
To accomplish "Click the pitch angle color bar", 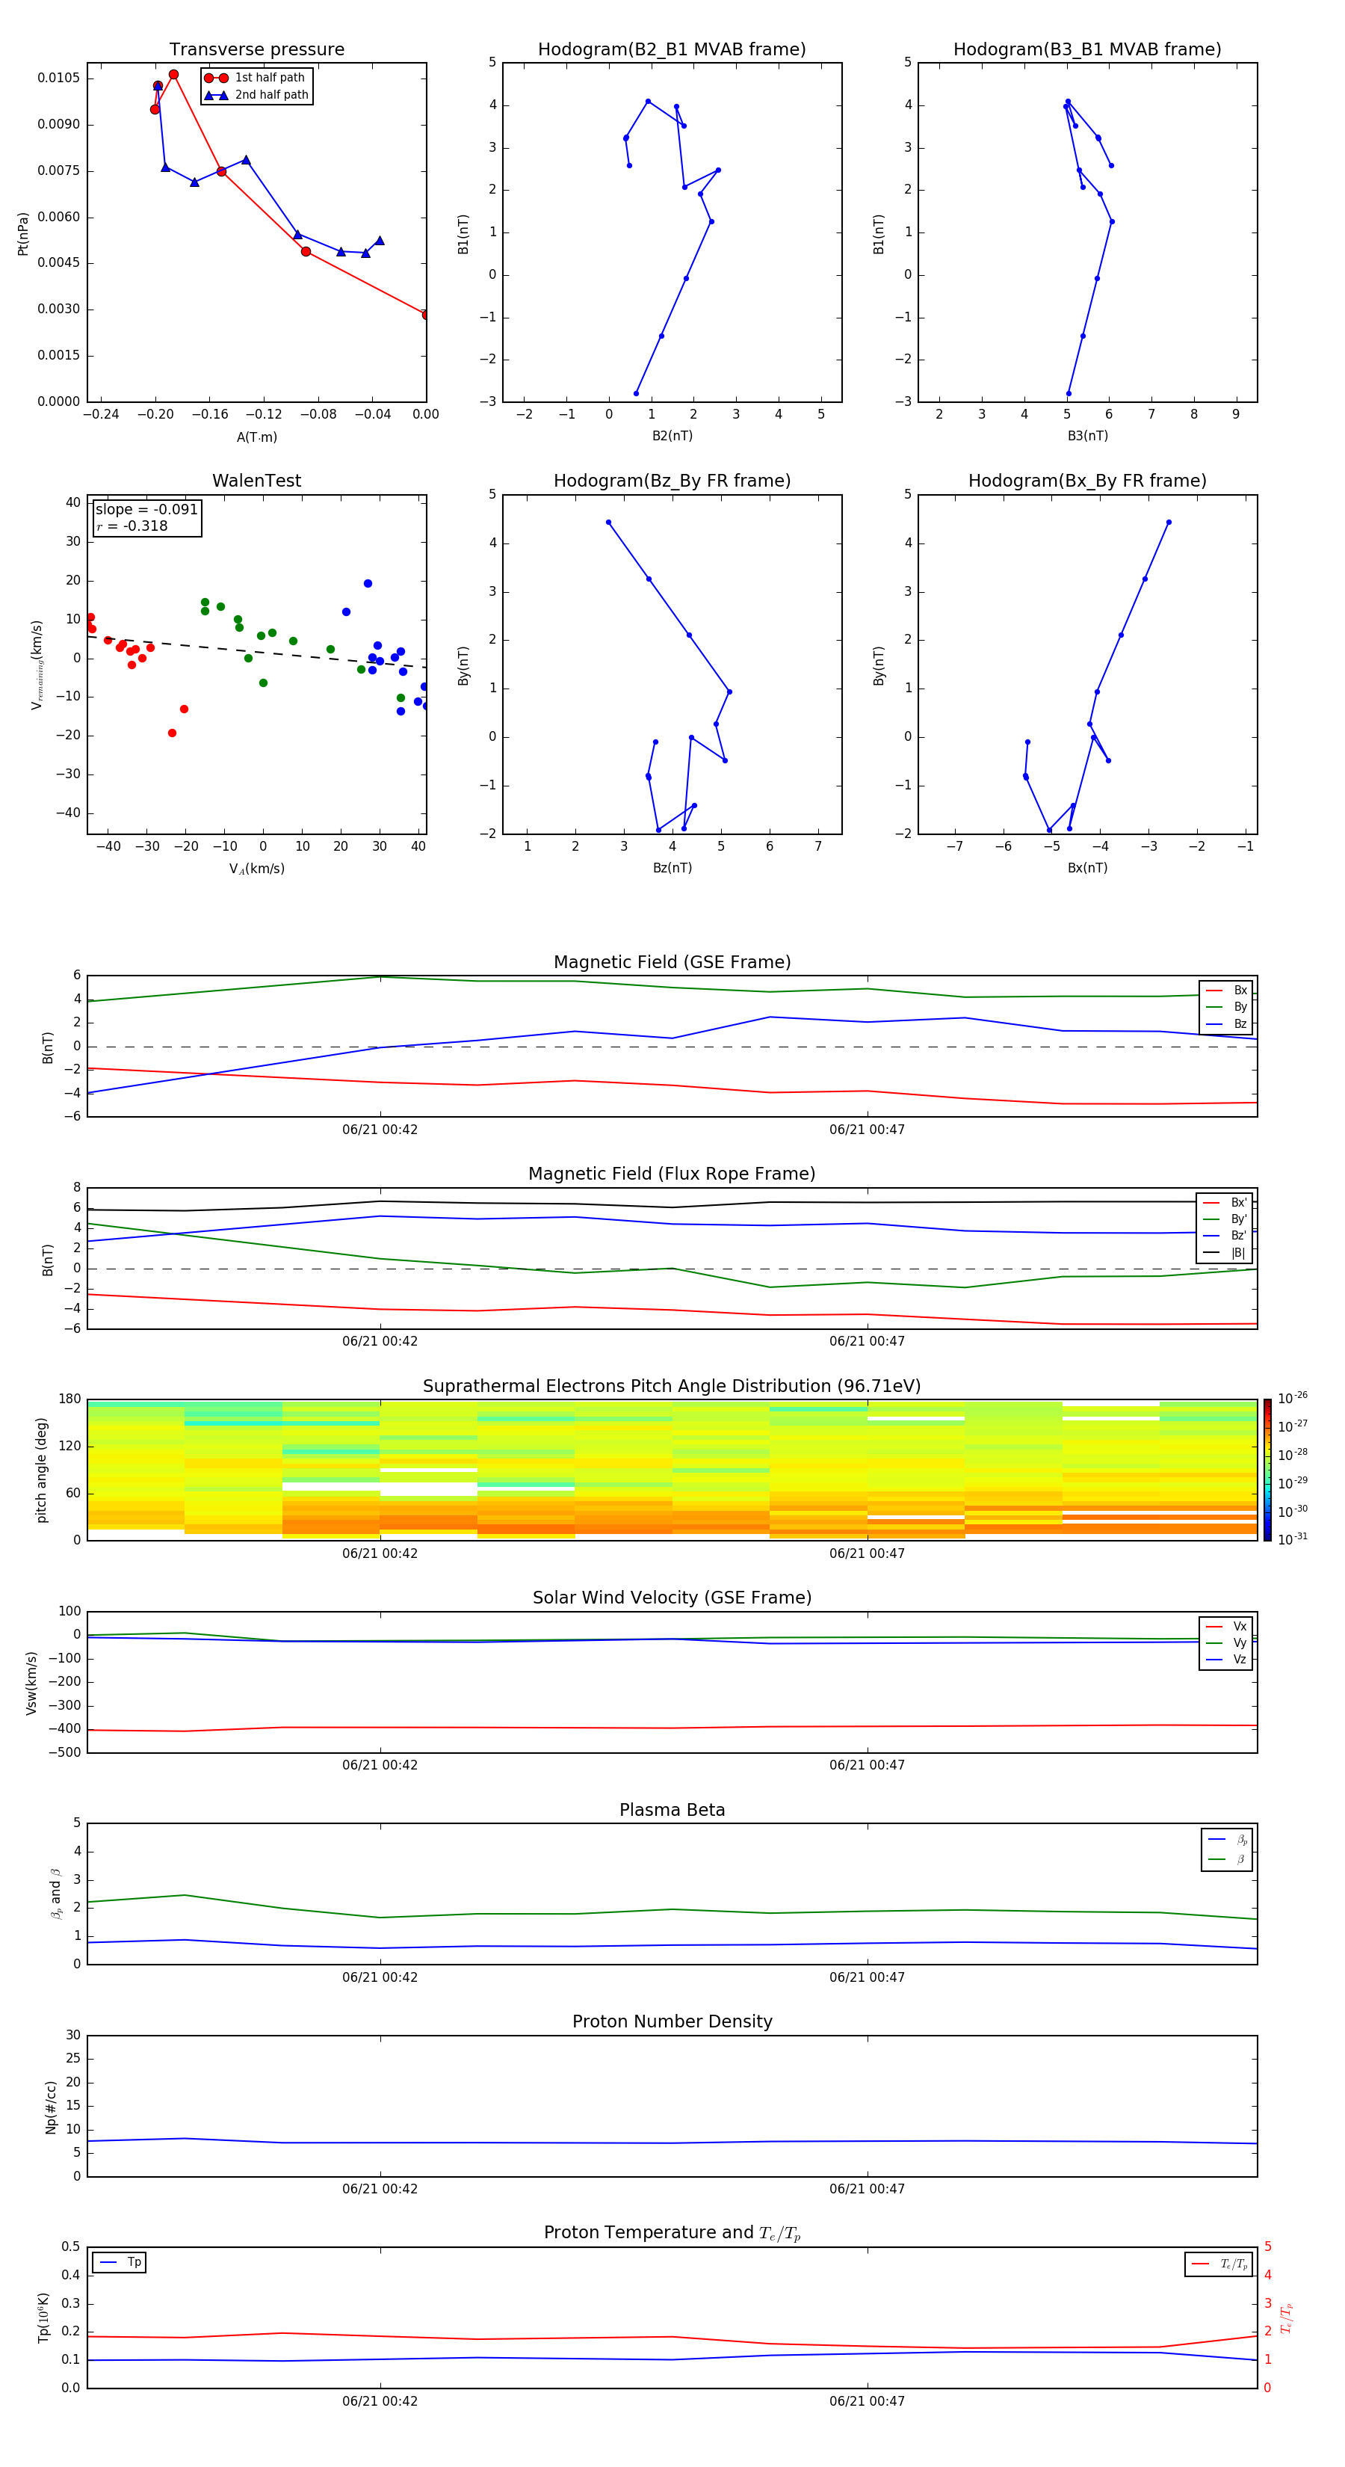I will 1267,1470.
